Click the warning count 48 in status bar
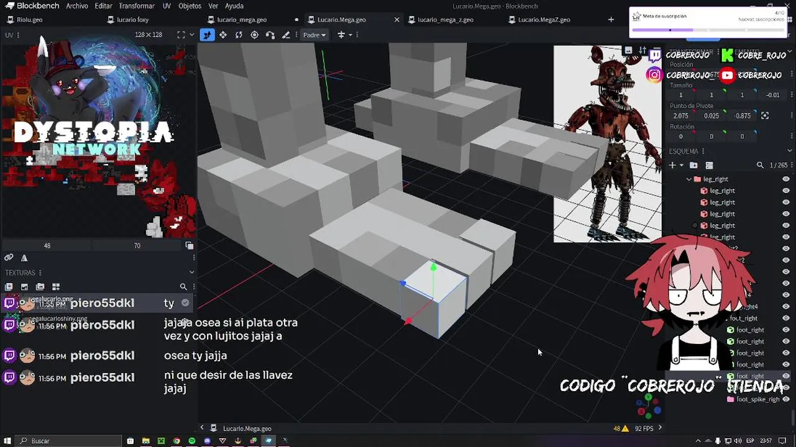 coord(620,428)
